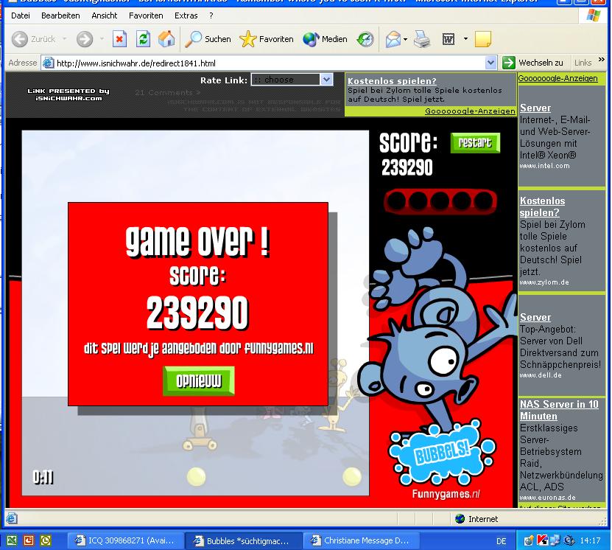This screenshot has width=612, height=550.
Task: Open the ? help menu
Action: click(211, 15)
